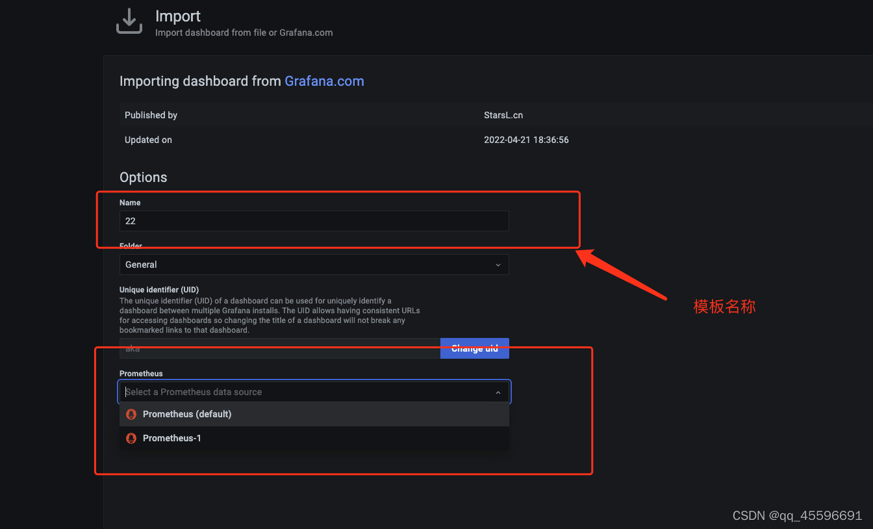Click the Published by label
Viewport: 873px width, 529px height.
[151, 115]
